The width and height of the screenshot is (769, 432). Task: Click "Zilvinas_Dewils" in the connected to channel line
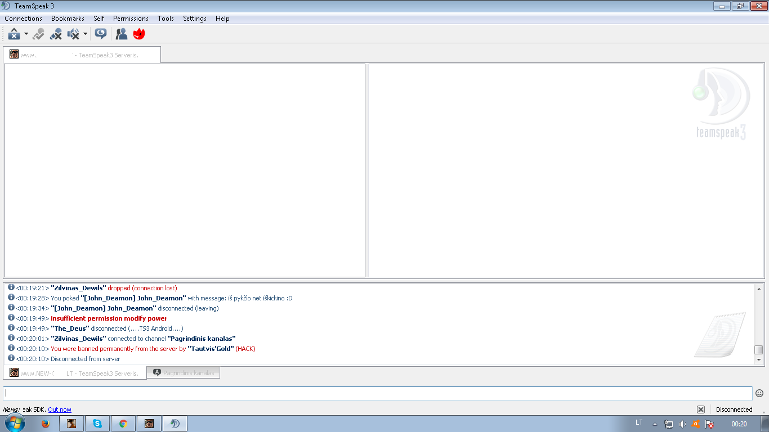tap(78, 339)
